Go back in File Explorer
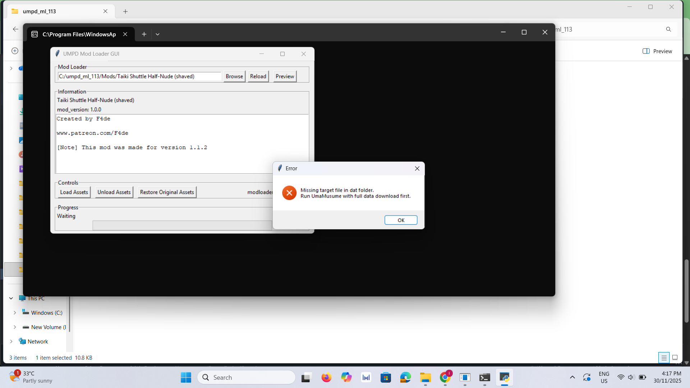Viewport: 690px width, 388px height. coord(15,29)
